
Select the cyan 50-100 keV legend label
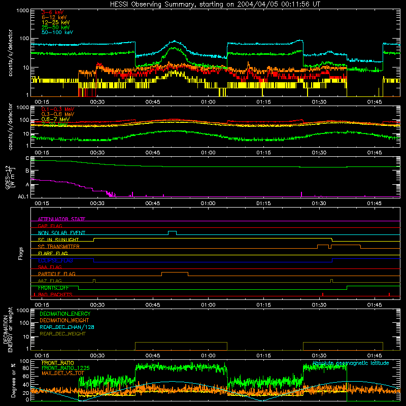(x=57, y=32)
